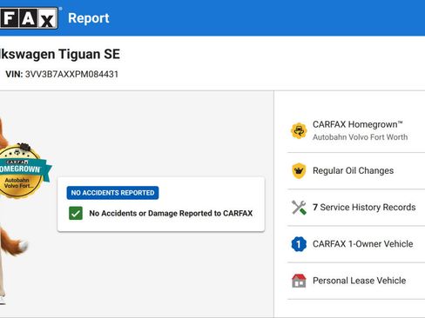Screen dimensions: 425x318
Task: Click the wrench service history icon
Action: coord(299,208)
